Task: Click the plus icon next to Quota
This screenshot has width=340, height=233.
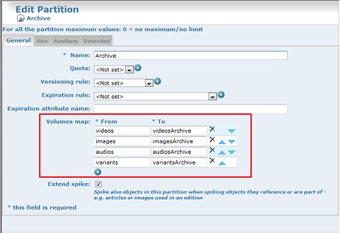Action: (138, 68)
